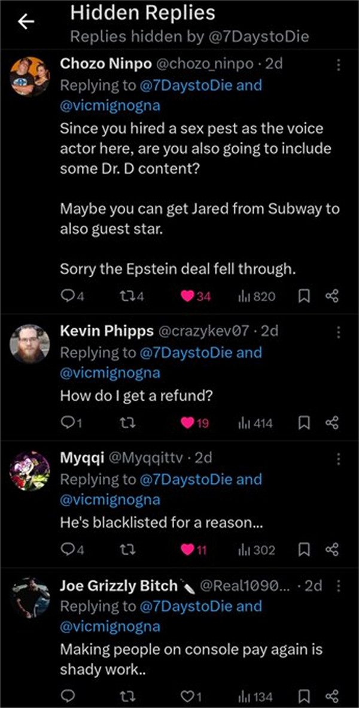Image resolution: width=359 pixels, height=708 pixels.
Task: Open more options for Kevin Phipps' tweet
Action: pyautogui.click(x=339, y=331)
